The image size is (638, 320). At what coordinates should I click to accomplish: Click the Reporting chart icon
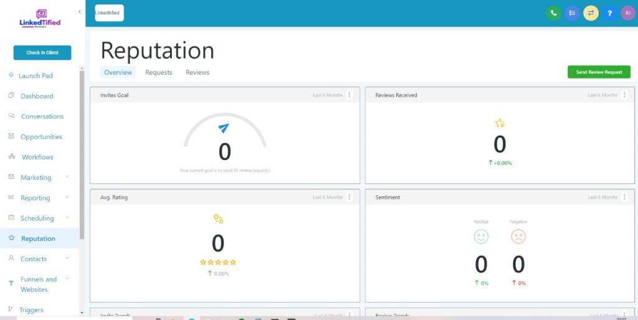tap(11, 197)
